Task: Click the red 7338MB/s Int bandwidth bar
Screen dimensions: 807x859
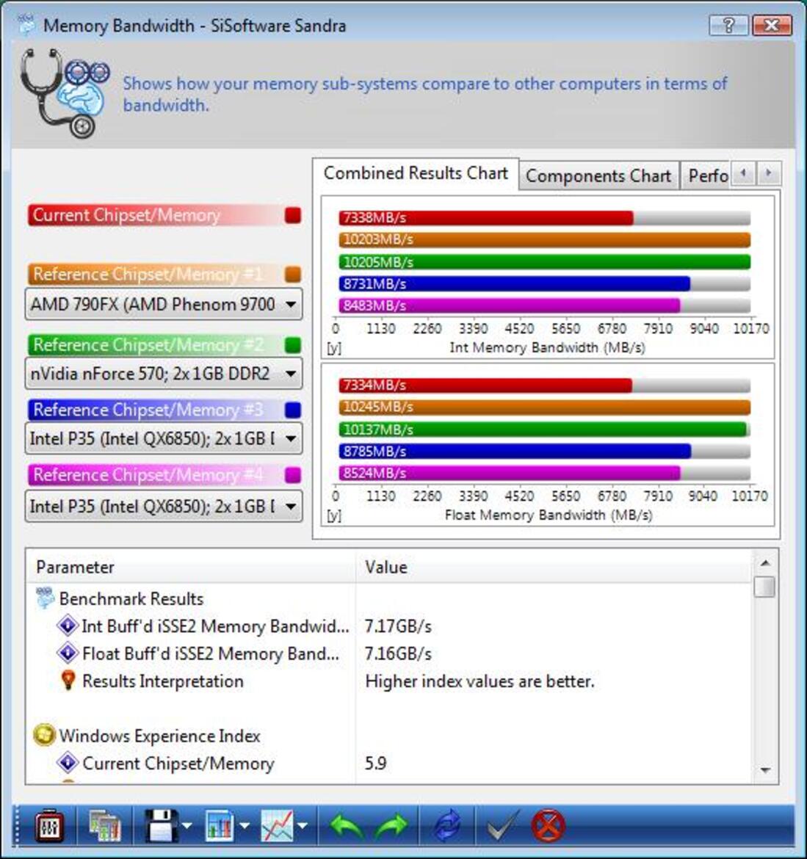Action: pos(485,218)
